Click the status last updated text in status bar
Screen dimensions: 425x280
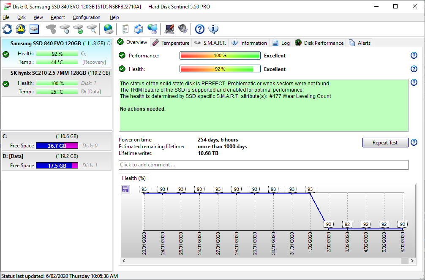coord(60,276)
